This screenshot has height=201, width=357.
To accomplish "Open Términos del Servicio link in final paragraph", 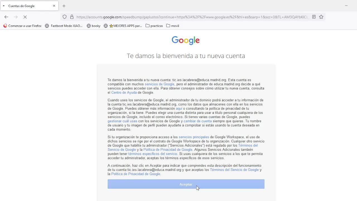I will point(234,170).
